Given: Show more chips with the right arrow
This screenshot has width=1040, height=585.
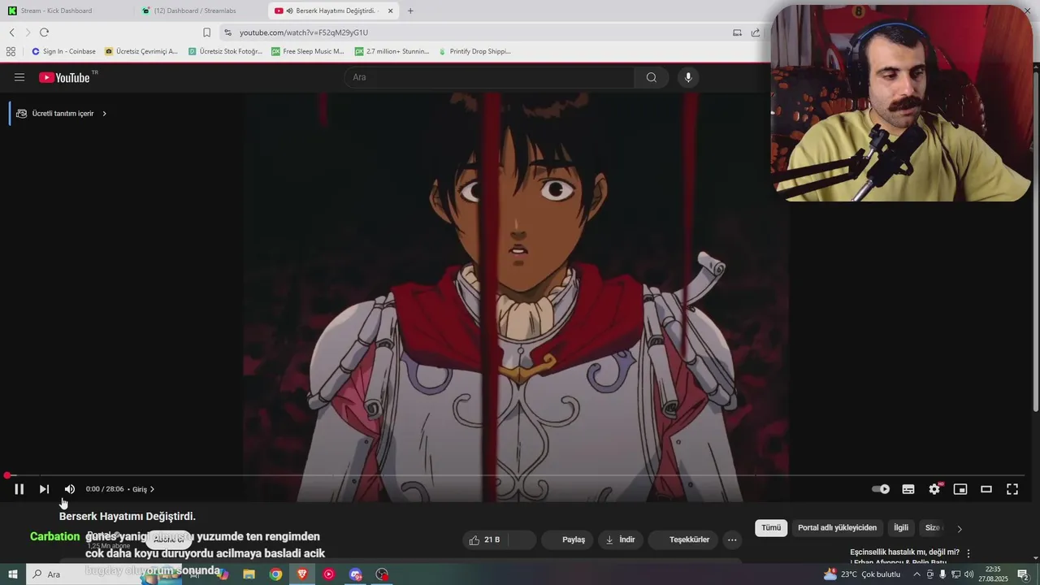Looking at the screenshot, I should tap(960, 529).
